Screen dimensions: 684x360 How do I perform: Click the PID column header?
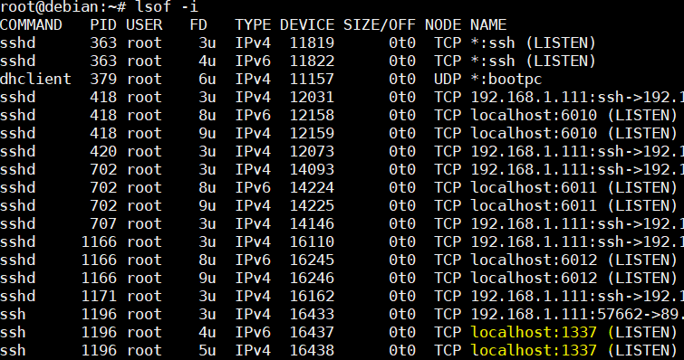point(103,24)
